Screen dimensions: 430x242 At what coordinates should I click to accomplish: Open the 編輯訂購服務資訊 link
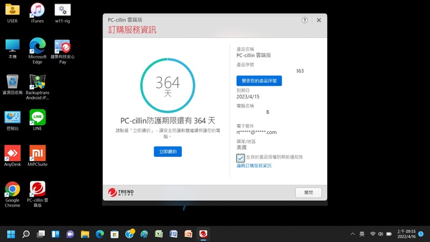(x=254, y=165)
